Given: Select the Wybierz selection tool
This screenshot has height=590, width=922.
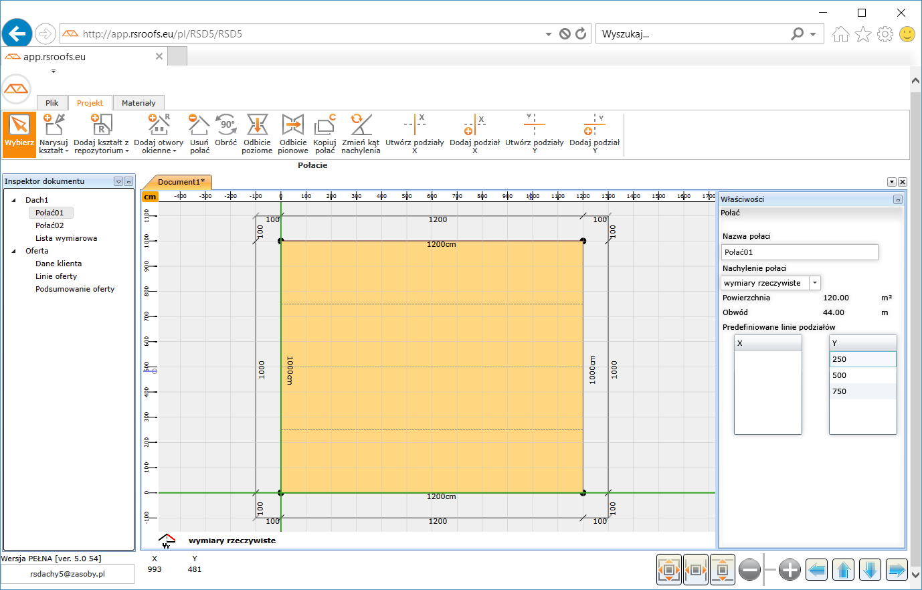Looking at the screenshot, I should click(19, 134).
